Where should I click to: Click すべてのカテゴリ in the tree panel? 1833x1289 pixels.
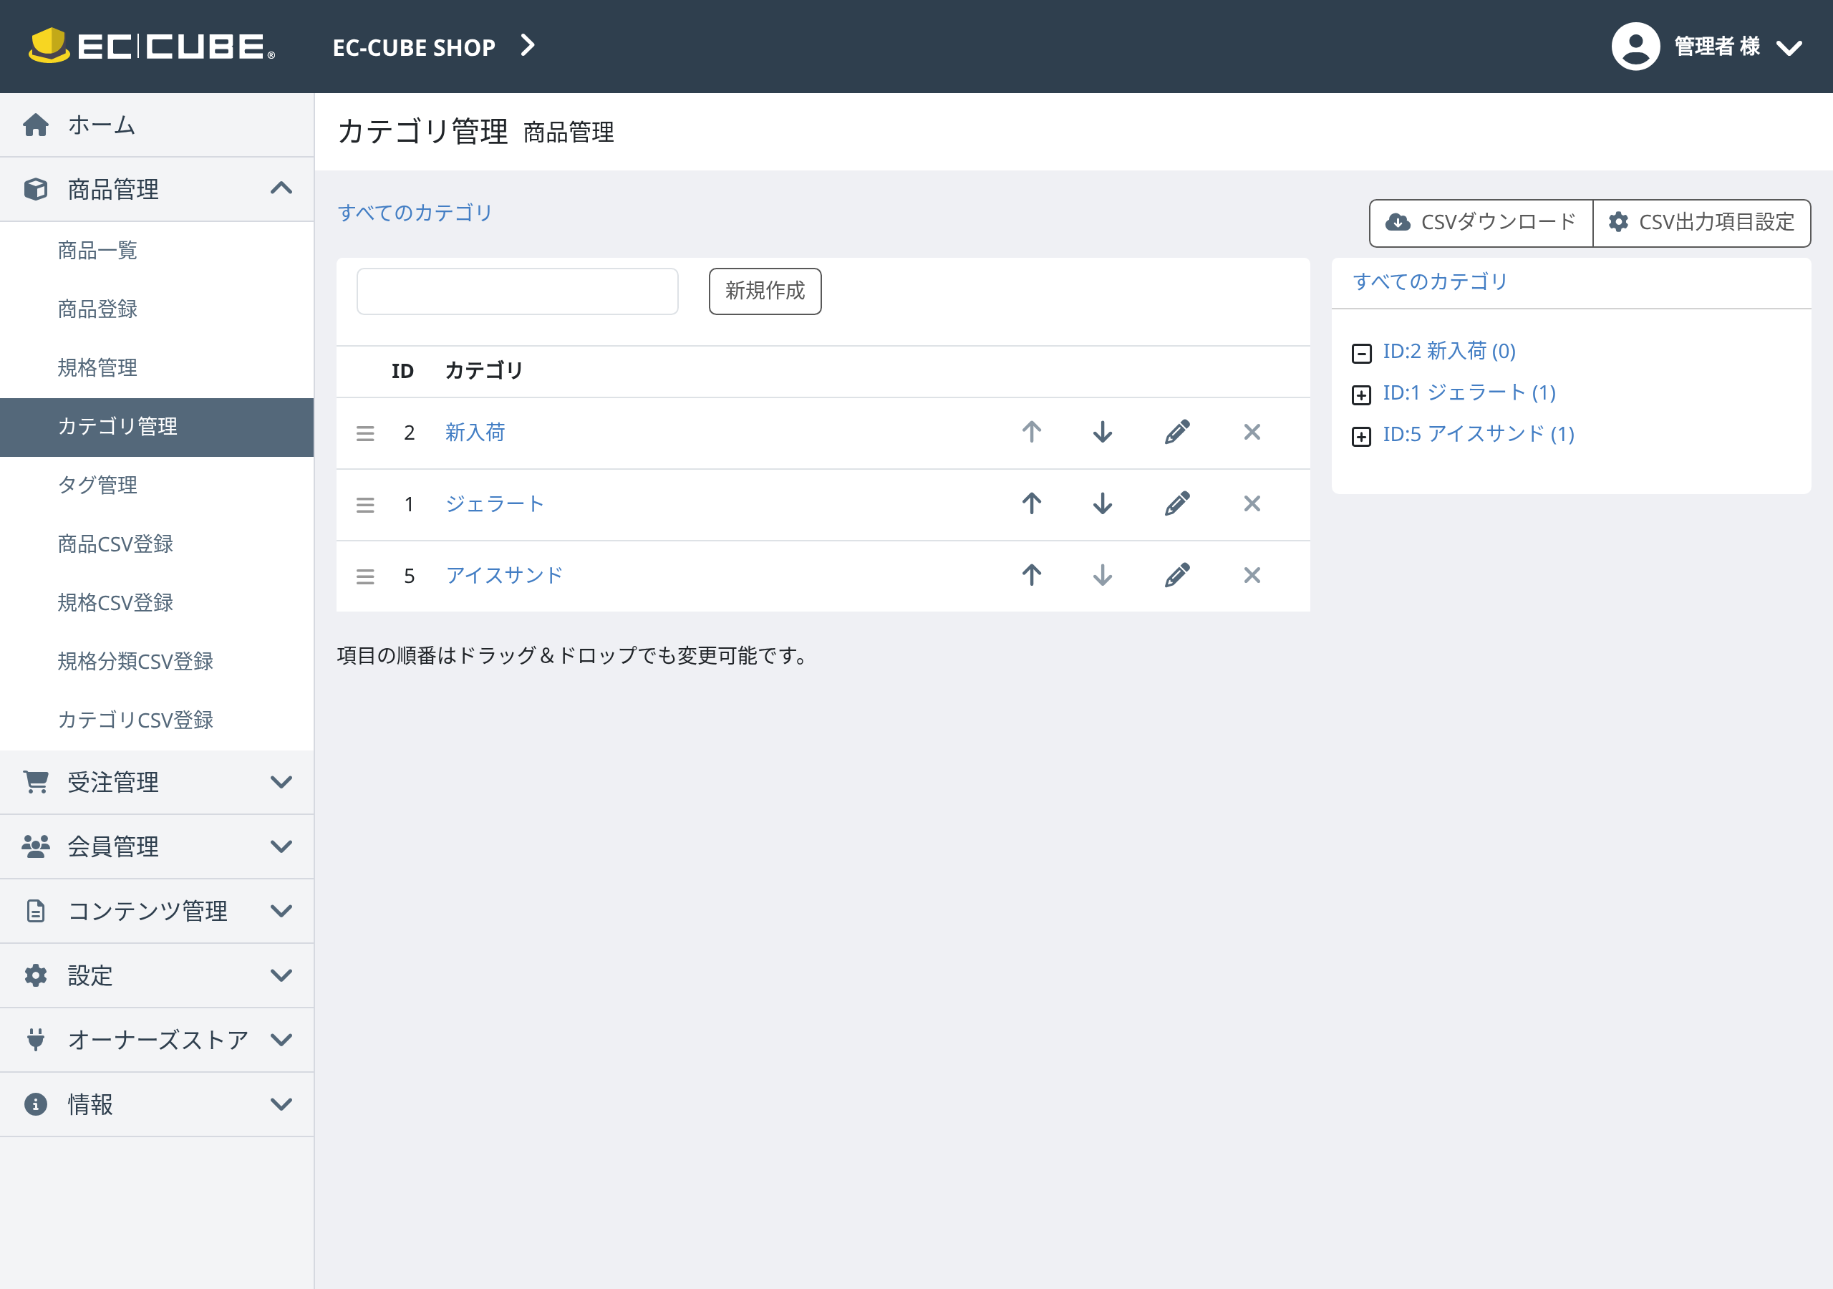coord(1430,281)
